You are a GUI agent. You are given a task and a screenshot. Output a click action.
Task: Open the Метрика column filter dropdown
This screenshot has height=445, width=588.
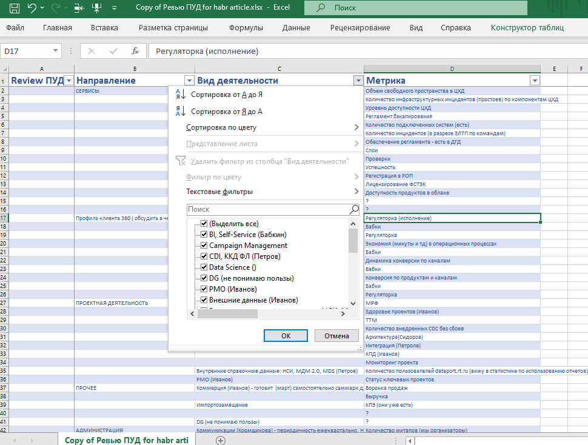535,80
